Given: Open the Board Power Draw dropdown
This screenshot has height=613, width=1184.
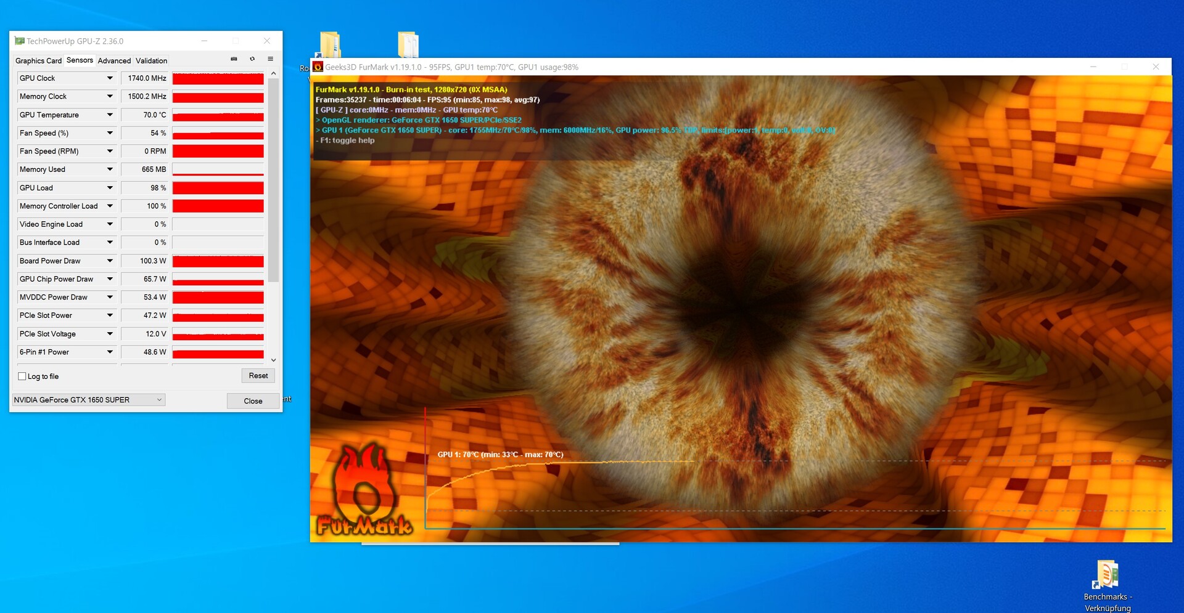Looking at the screenshot, I should [x=110, y=261].
